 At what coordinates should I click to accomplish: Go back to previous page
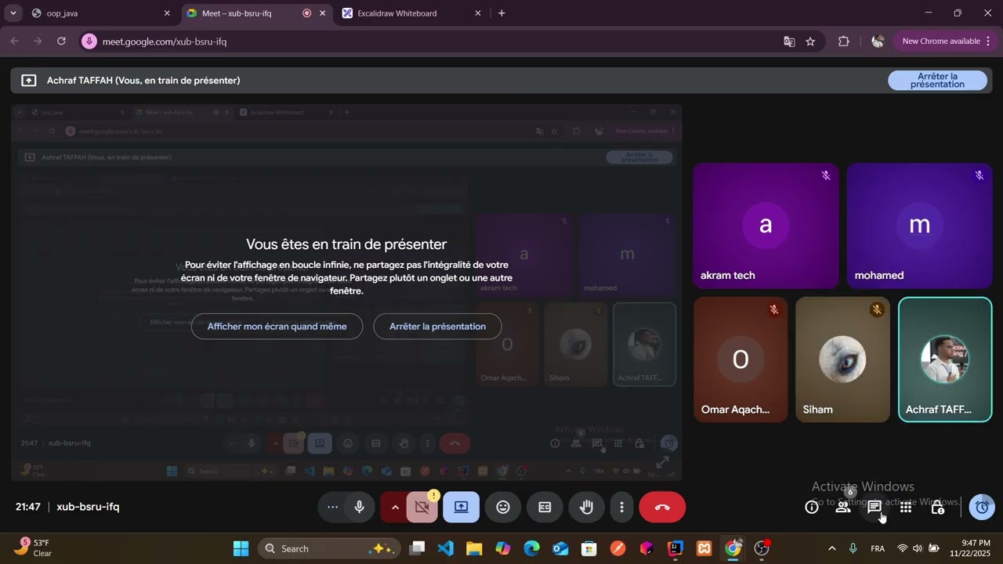14,42
